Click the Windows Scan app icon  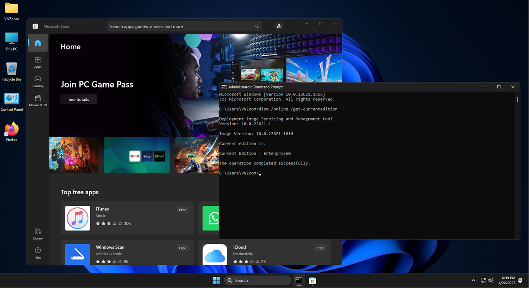click(78, 254)
